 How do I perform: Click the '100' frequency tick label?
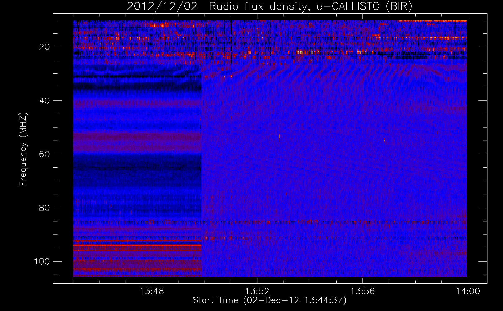[x=42, y=262]
